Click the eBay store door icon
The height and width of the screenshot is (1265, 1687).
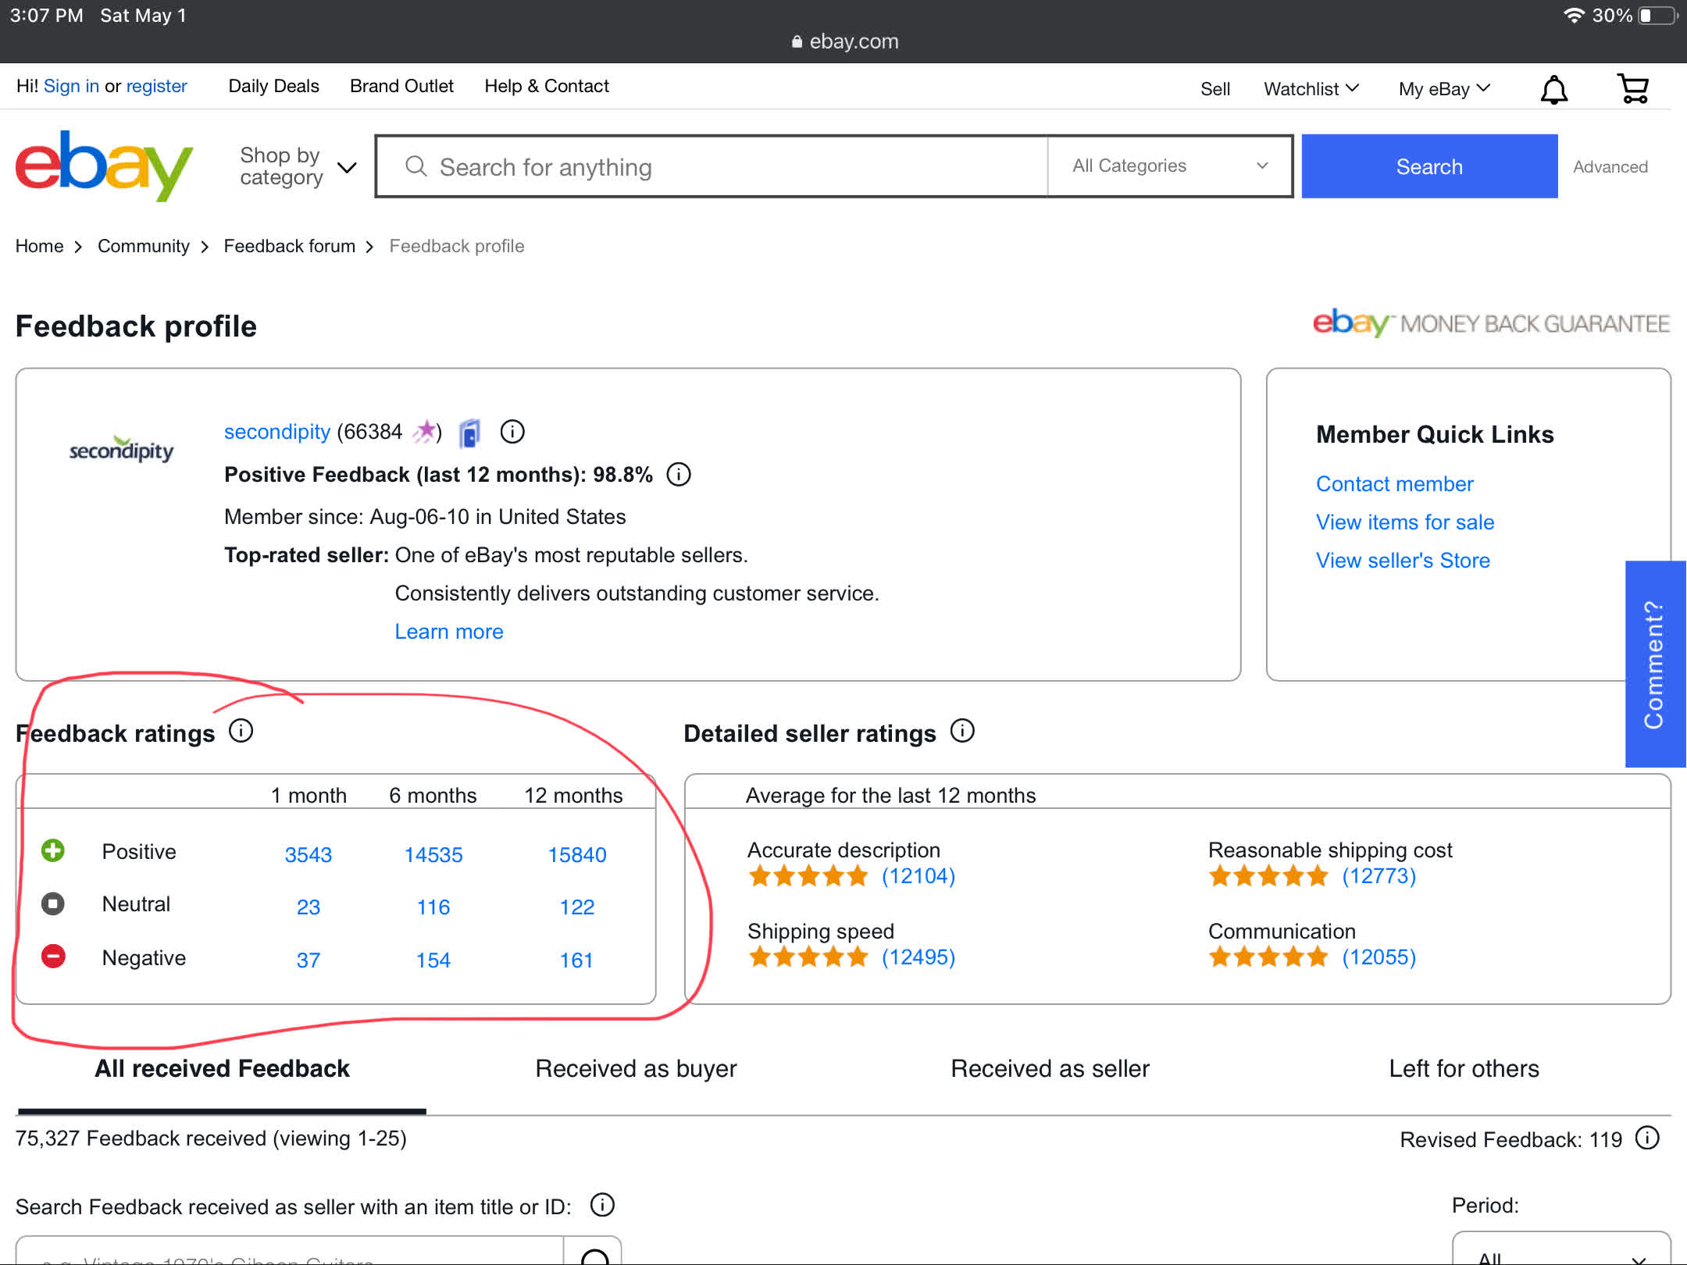[x=469, y=433]
